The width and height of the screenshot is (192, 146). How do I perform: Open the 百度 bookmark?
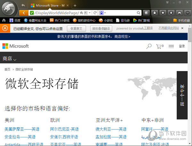coord(15,20)
